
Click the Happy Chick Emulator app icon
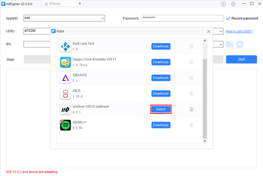pos(65,62)
